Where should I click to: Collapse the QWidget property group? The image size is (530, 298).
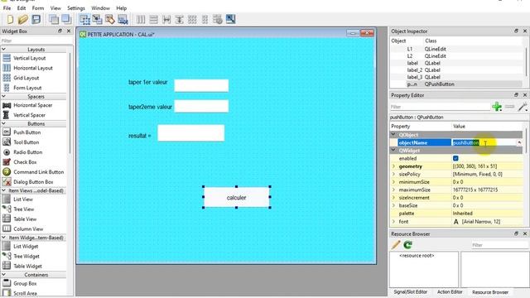click(x=393, y=150)
